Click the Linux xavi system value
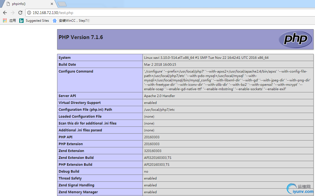 [x=206, y=57]
